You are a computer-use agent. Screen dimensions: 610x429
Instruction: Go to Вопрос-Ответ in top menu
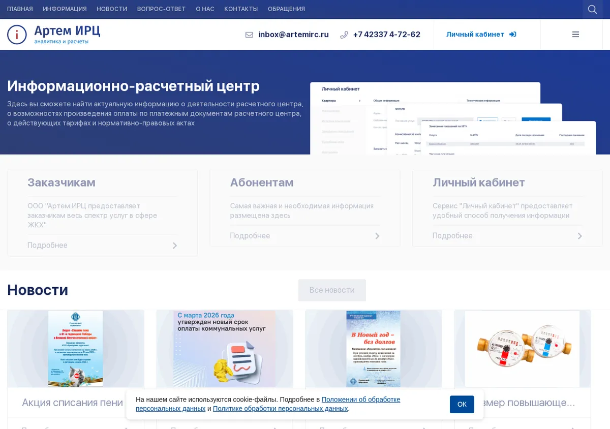[162, 9]
